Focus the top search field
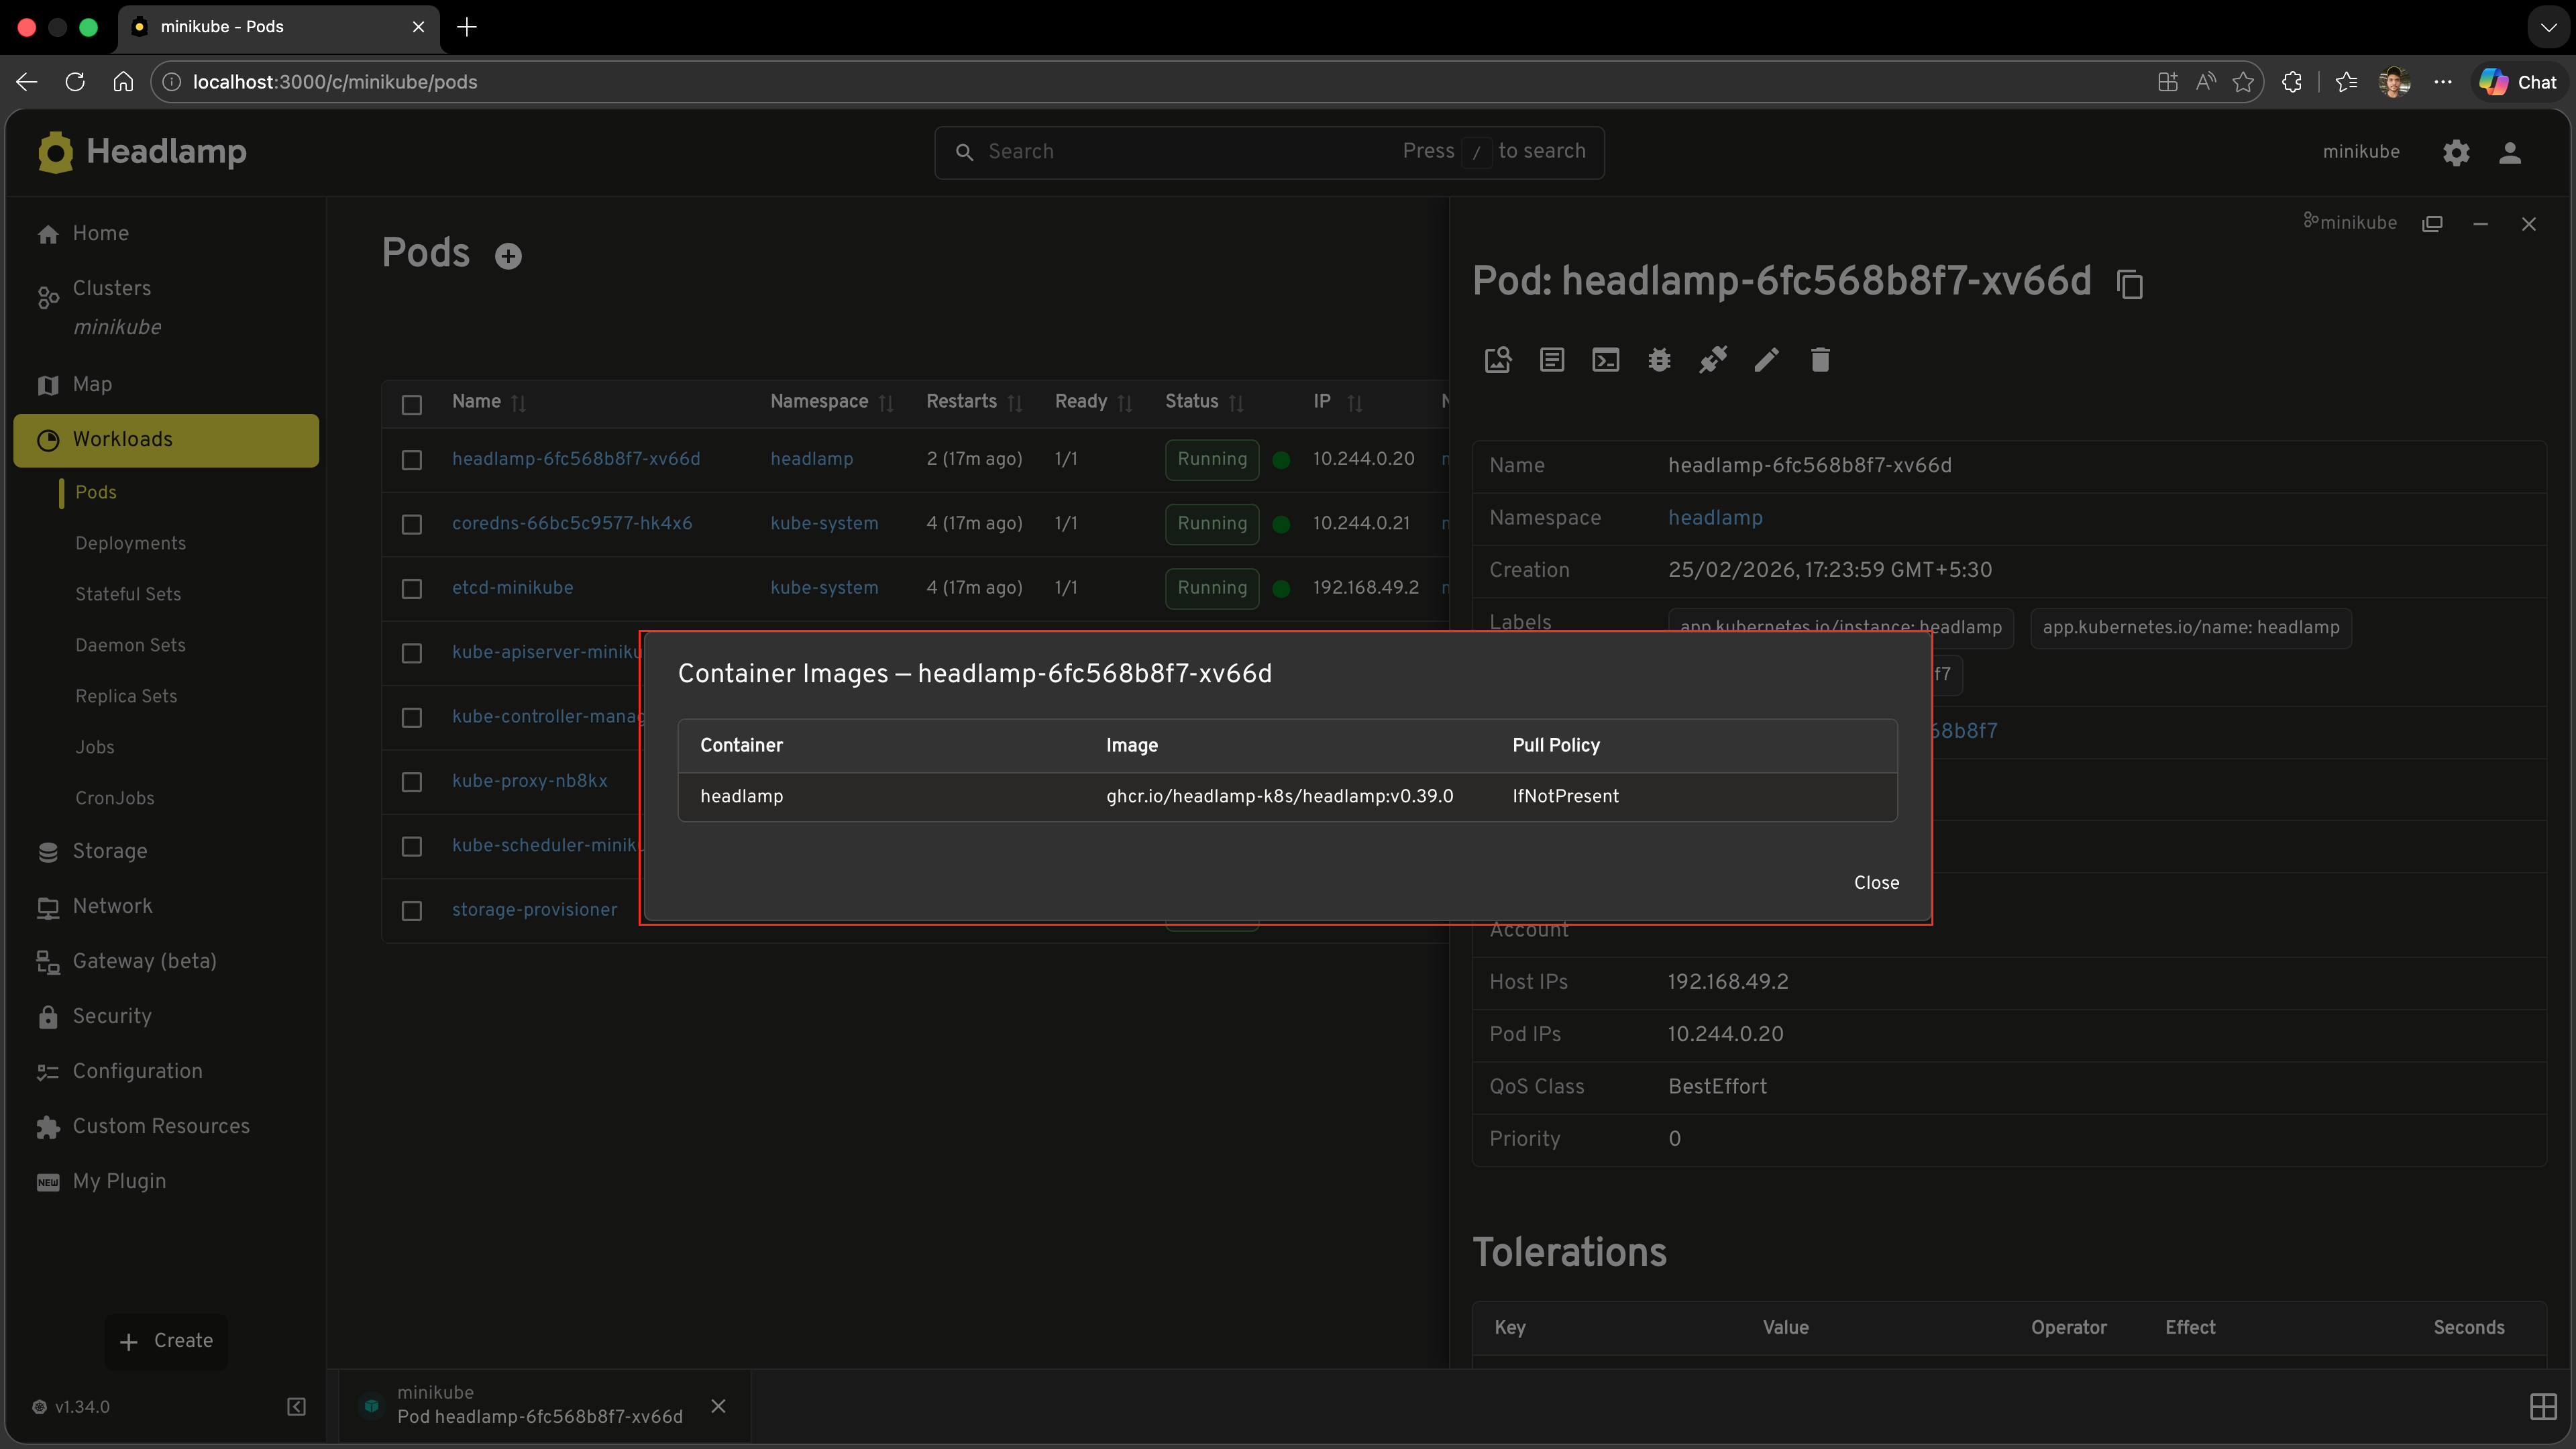The height and width of the screenshot is (1449, 2576). point(1150,151)
